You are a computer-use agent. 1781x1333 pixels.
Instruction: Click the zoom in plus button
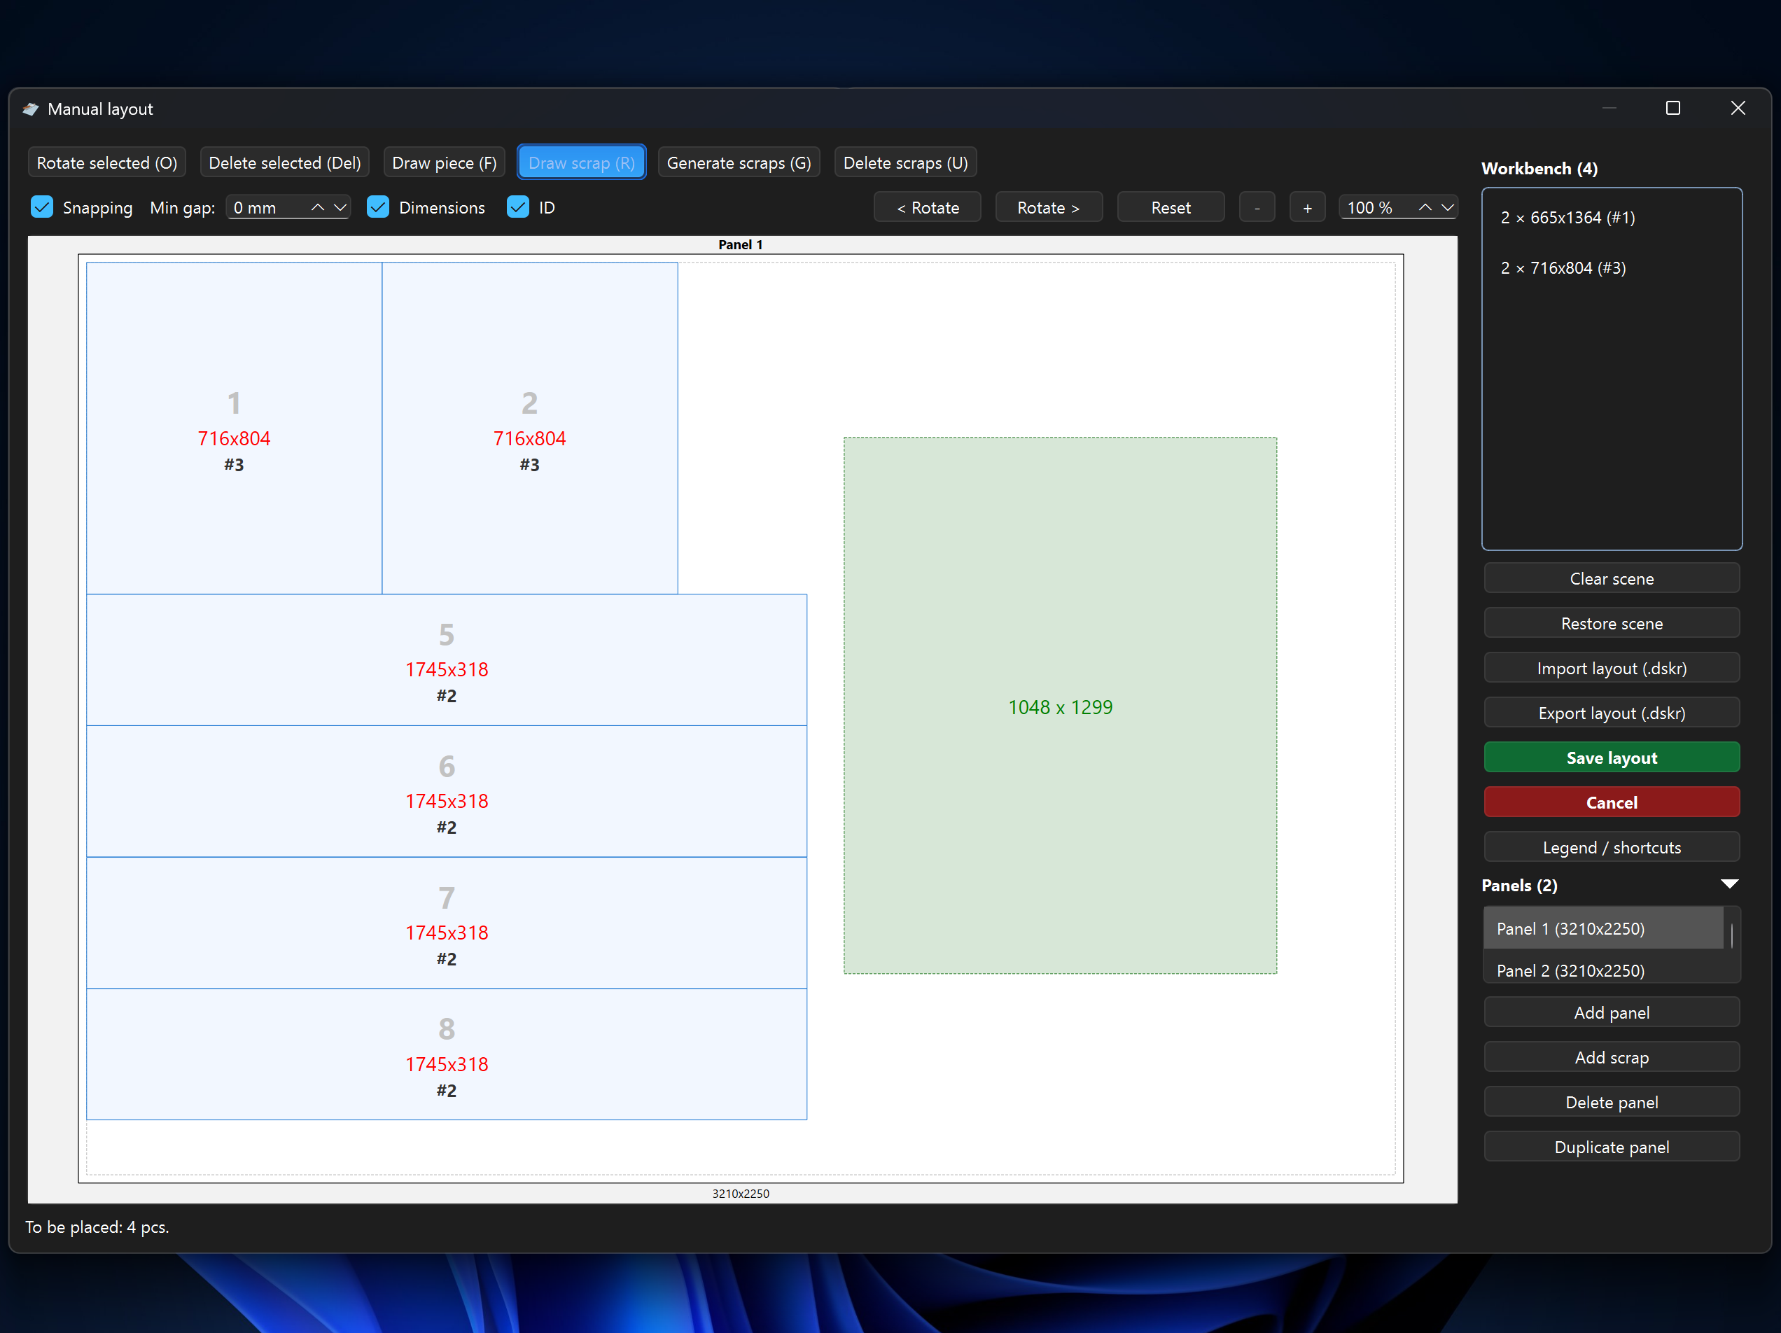coord(1307,208)
